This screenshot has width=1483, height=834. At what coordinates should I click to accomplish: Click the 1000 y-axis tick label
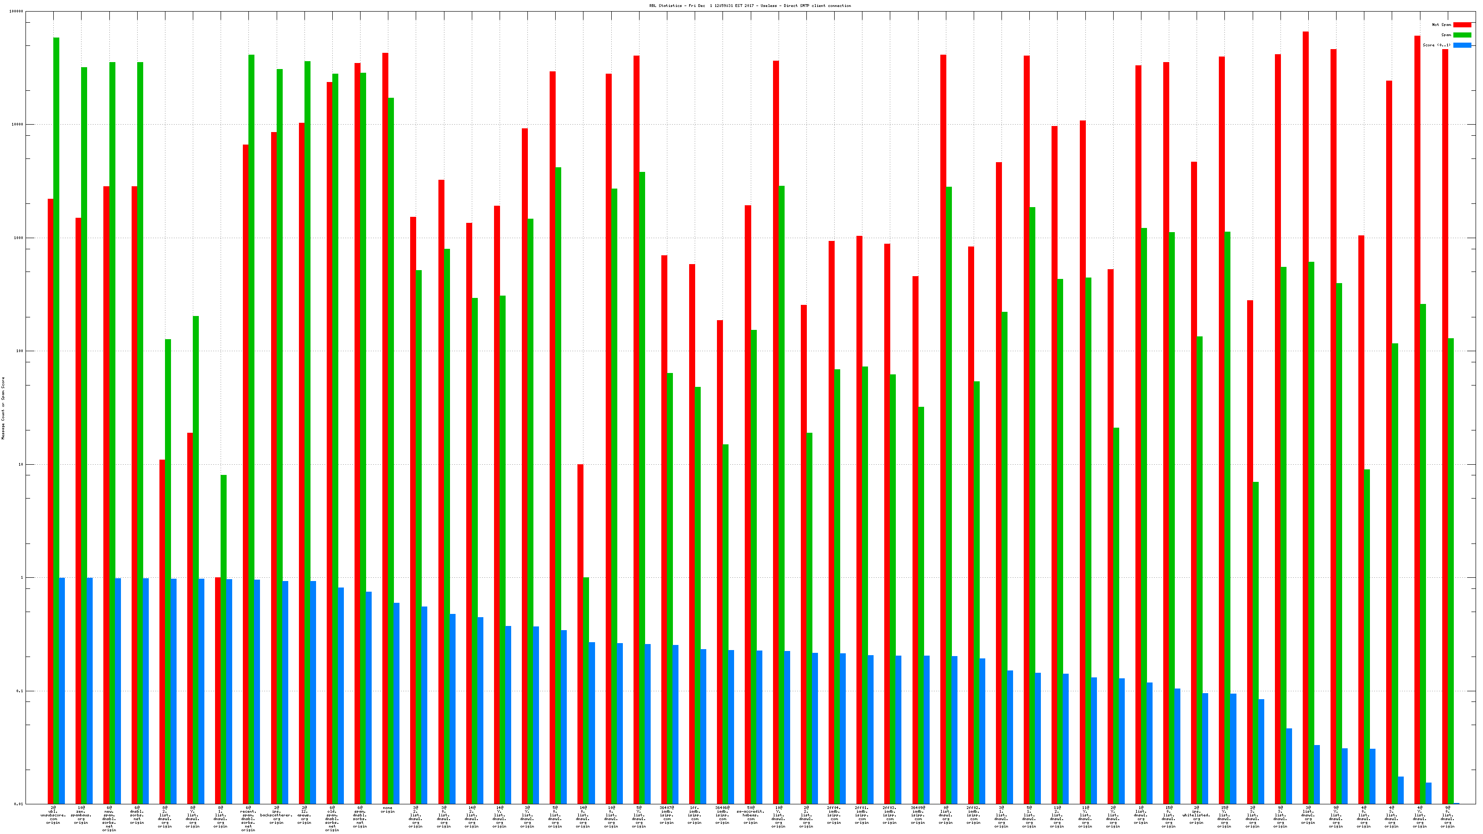click(x=19, y=238)
